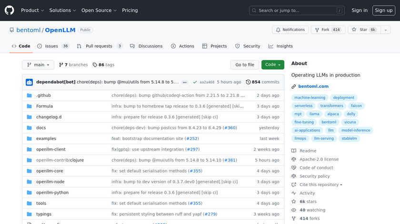Click the Sign up button
This screenshot has width=400, height=224.
(384, 10)
